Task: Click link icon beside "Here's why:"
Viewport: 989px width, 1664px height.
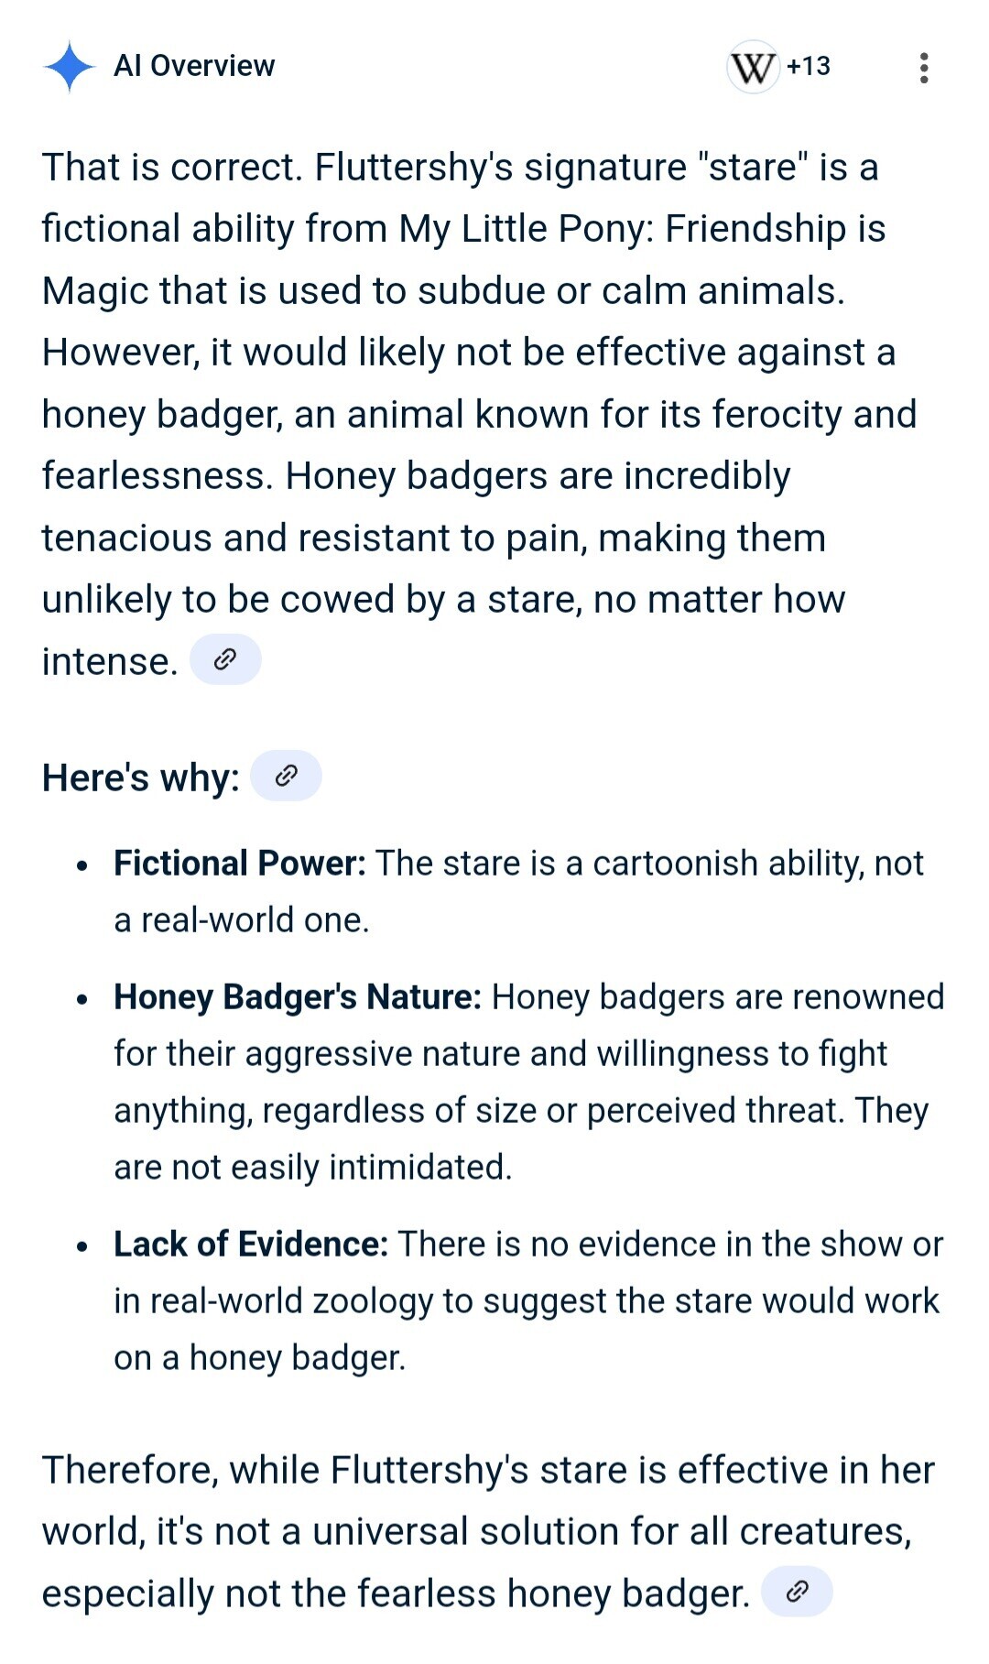Action: tap(286, 777)
